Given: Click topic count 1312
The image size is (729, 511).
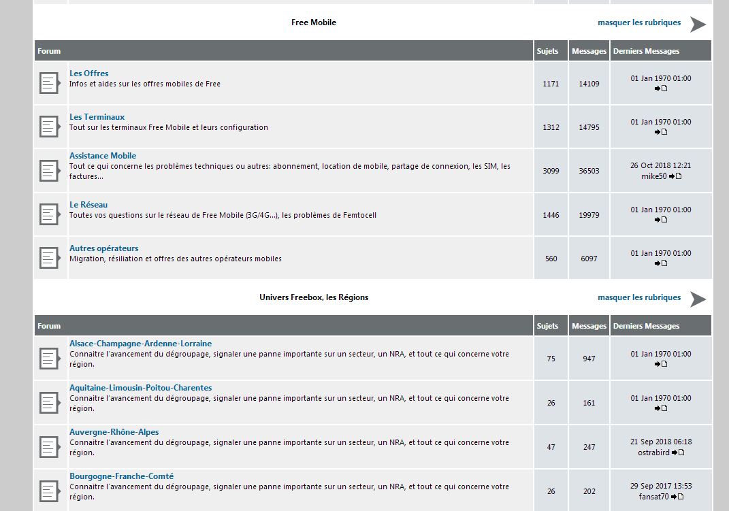Looking at the screenshot, I should pyautogui.click(x=551, y=127).
